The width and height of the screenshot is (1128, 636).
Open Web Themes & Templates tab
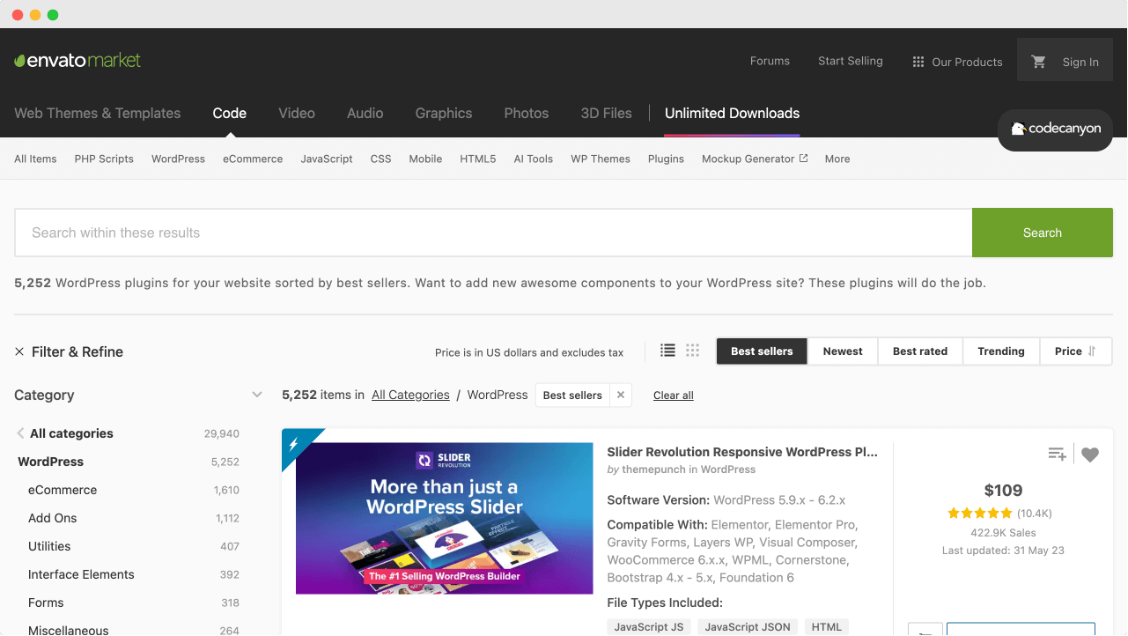pyautogui.click(x=98, y=114)
